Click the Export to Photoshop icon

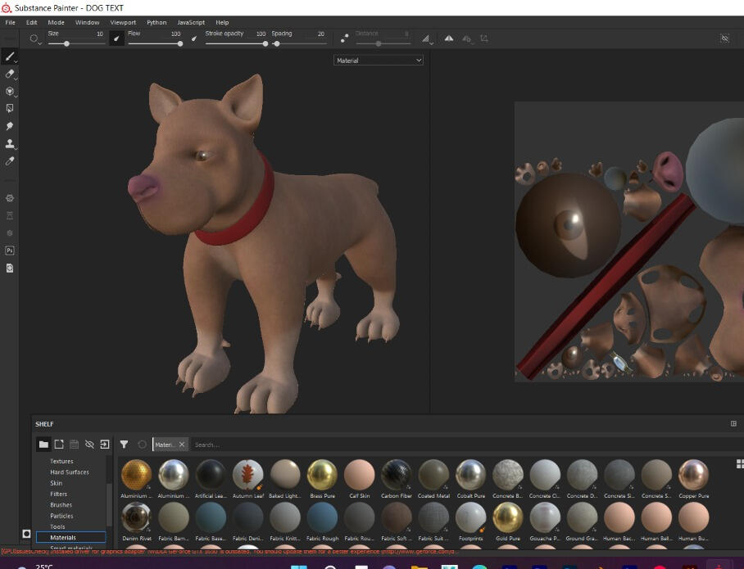(10, 251)
